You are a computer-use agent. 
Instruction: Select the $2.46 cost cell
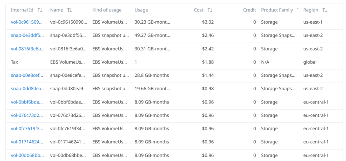tap(208, 35)
